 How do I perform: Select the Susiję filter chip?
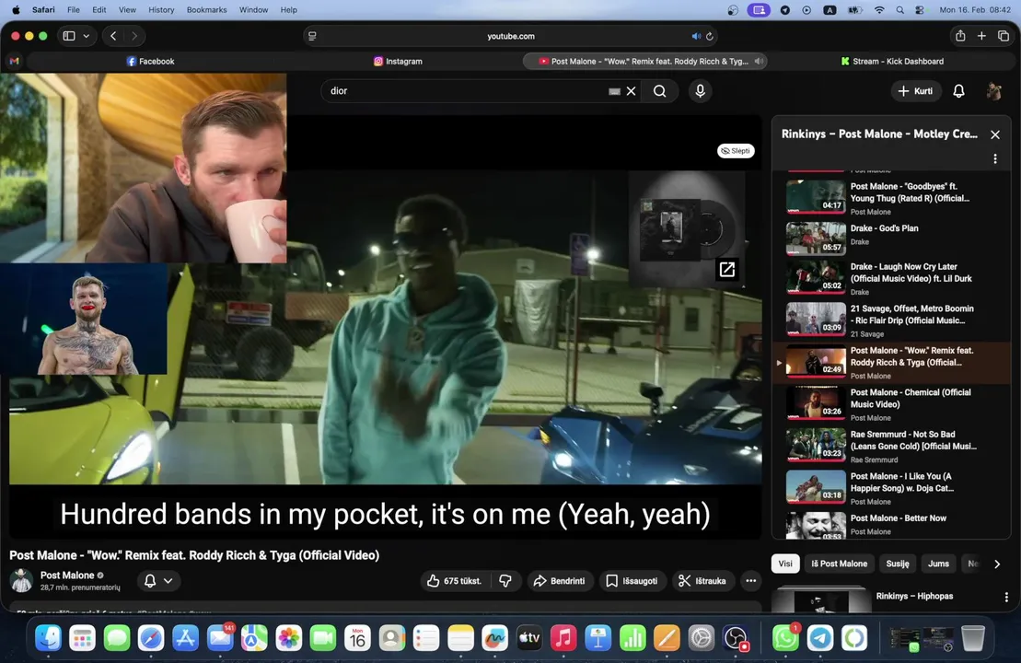(898, 564)
